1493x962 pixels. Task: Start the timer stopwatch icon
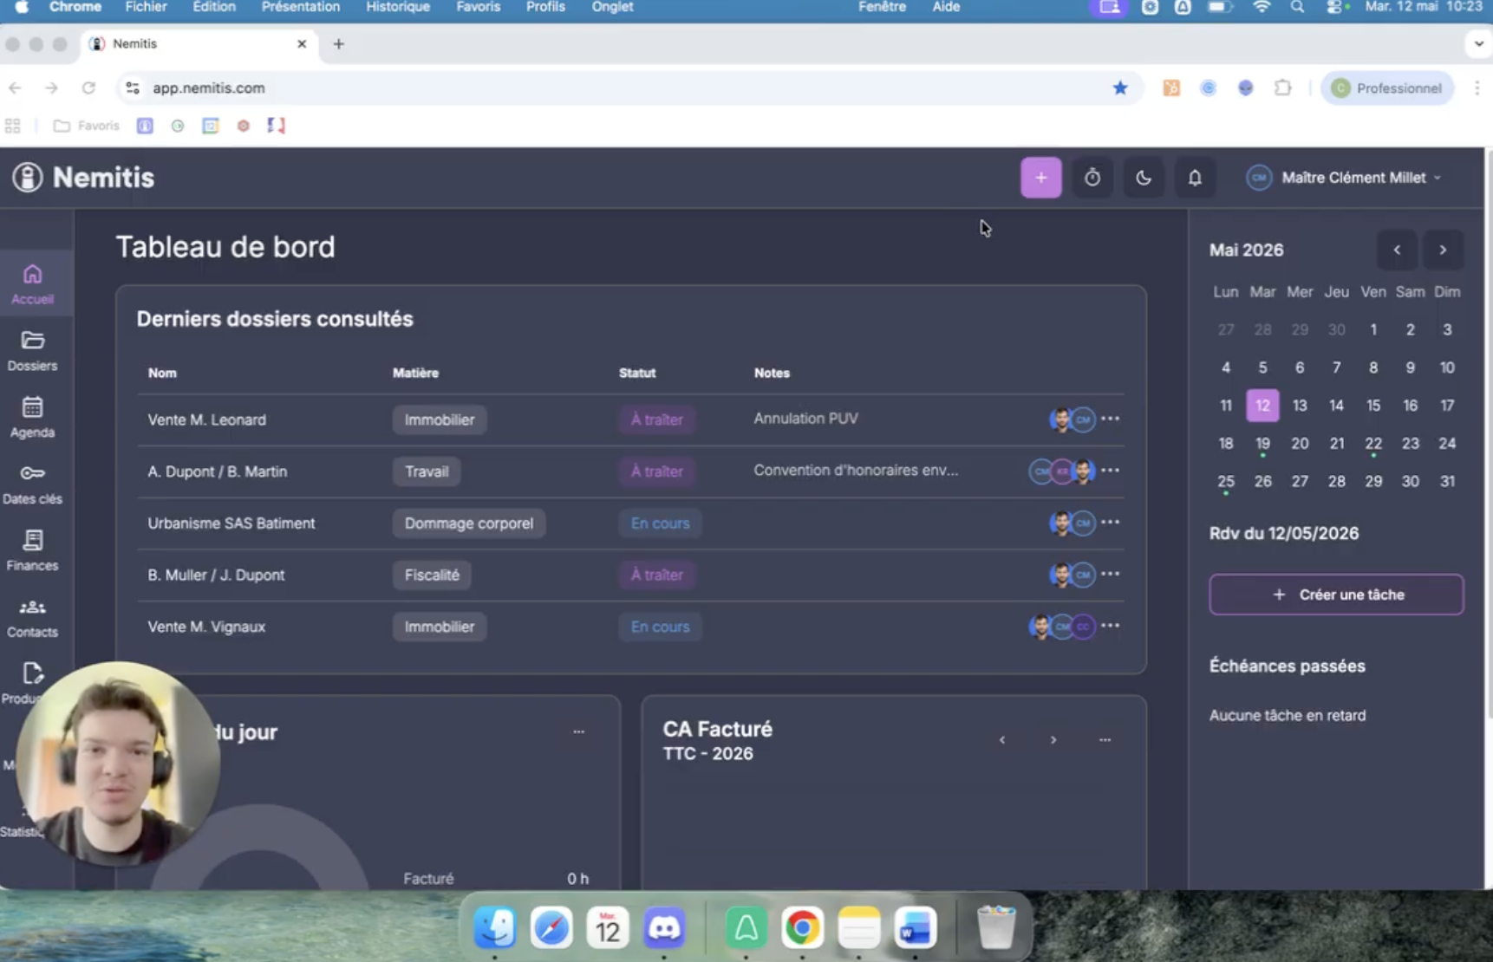click(x=1092, y=178)
